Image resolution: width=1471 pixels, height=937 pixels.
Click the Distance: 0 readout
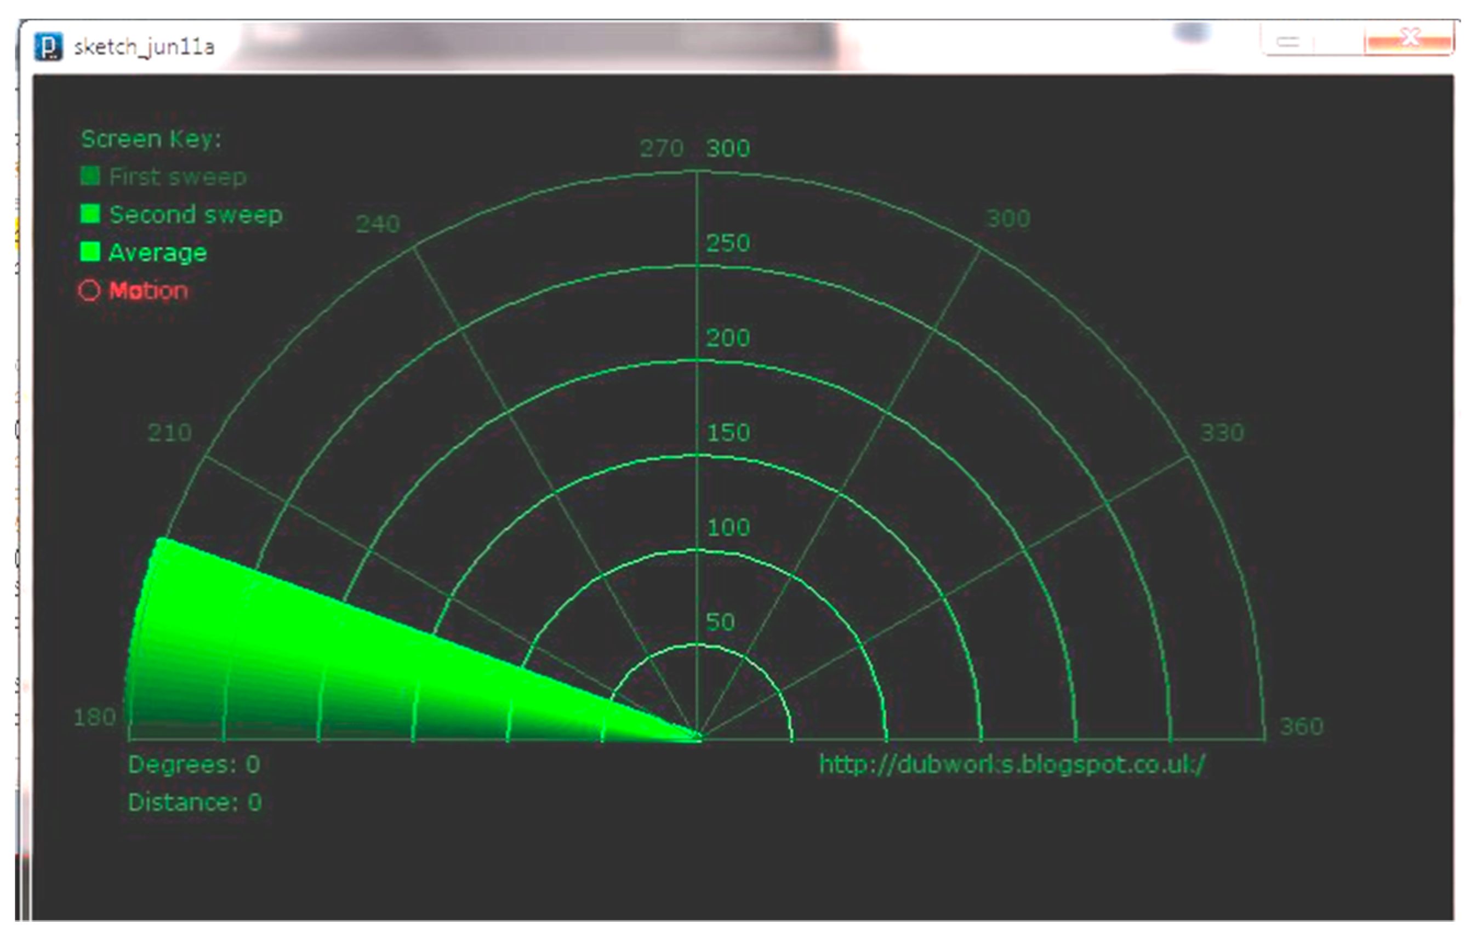tap(194, 802)
